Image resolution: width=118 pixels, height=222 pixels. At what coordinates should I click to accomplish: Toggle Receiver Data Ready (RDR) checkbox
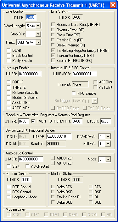[x=53, y=25]
